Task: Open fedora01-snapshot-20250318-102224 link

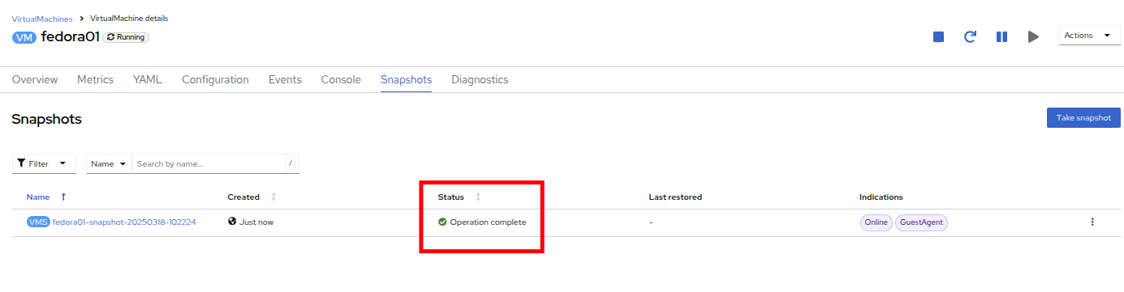Action: [124, 222]
